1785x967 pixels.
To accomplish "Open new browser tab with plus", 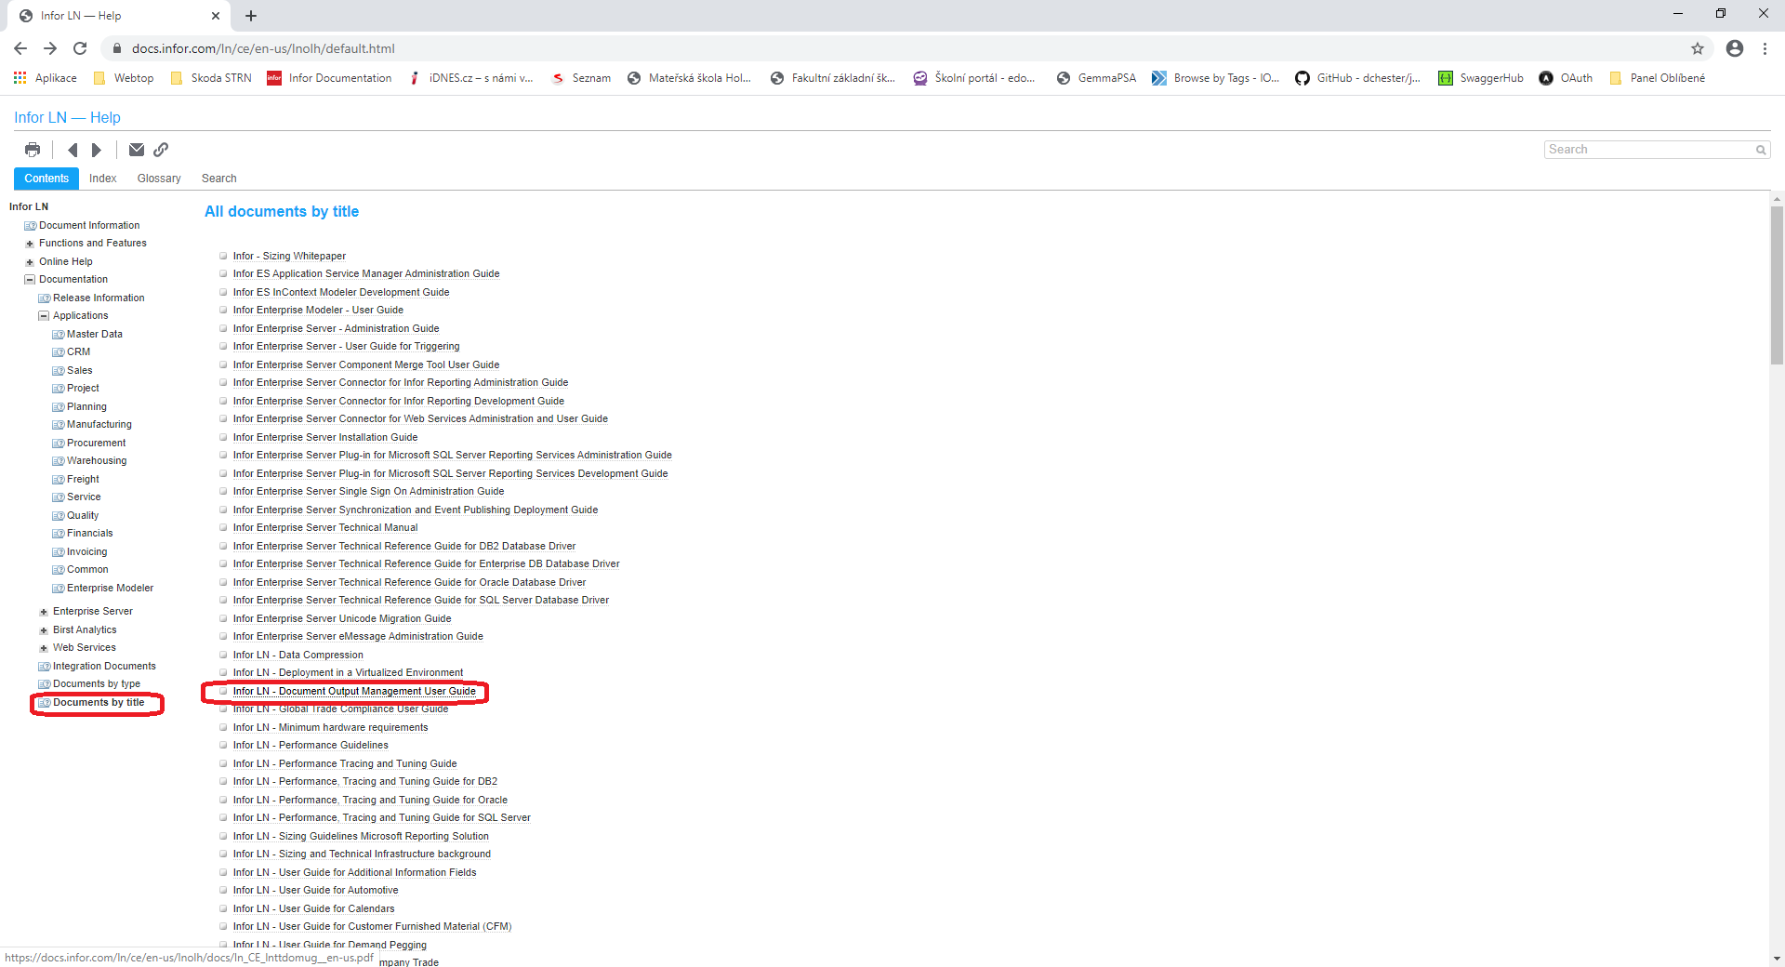I will click(251, 16).
